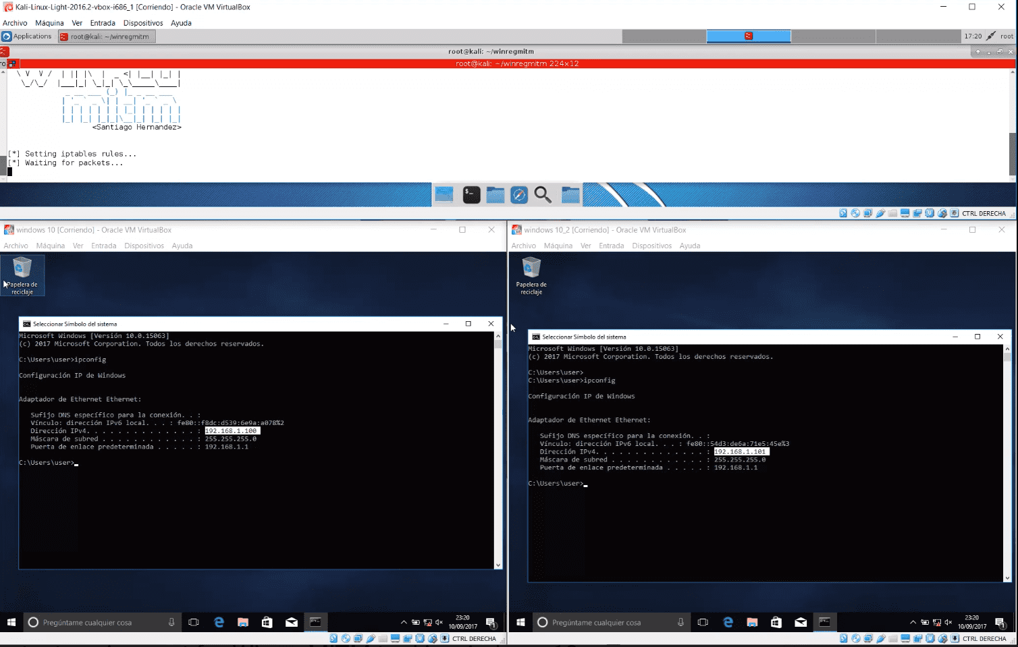
Task: Click Kali terminal vertical scrollbar thumb
Action: (x=1013, y=154)
